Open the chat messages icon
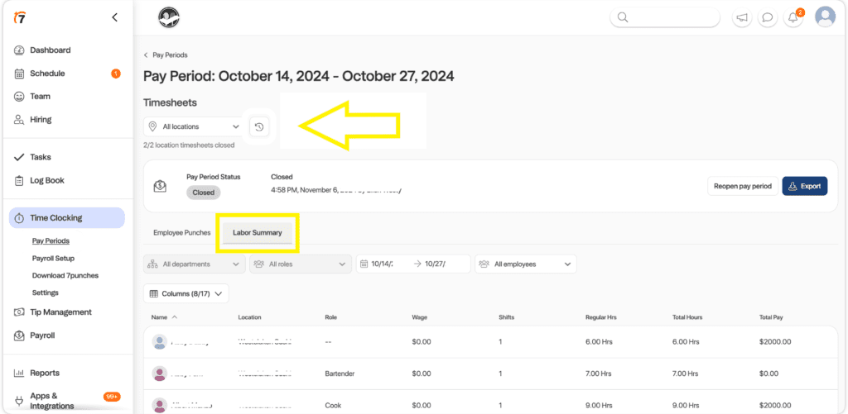 tap(768, 17)
